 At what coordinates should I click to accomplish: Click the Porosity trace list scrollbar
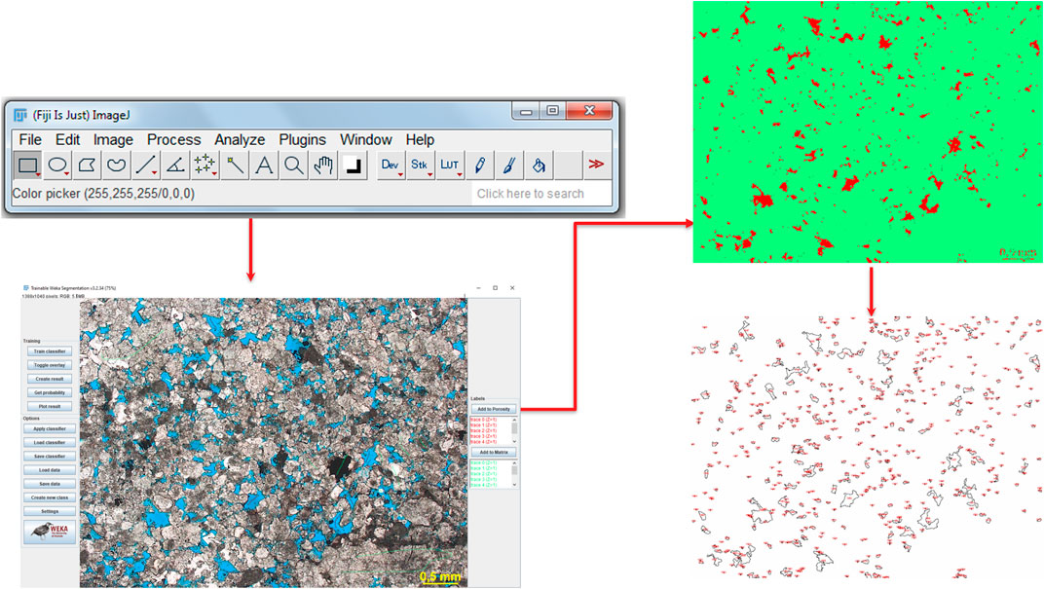click(x=514, y=430)
